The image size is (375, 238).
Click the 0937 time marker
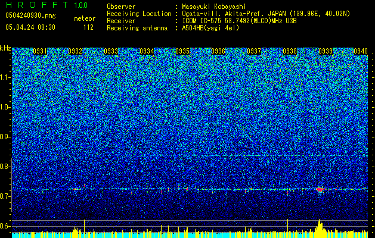254,51
